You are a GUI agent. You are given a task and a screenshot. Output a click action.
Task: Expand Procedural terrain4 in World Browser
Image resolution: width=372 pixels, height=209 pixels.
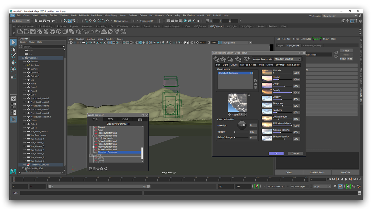click(93, 147)
